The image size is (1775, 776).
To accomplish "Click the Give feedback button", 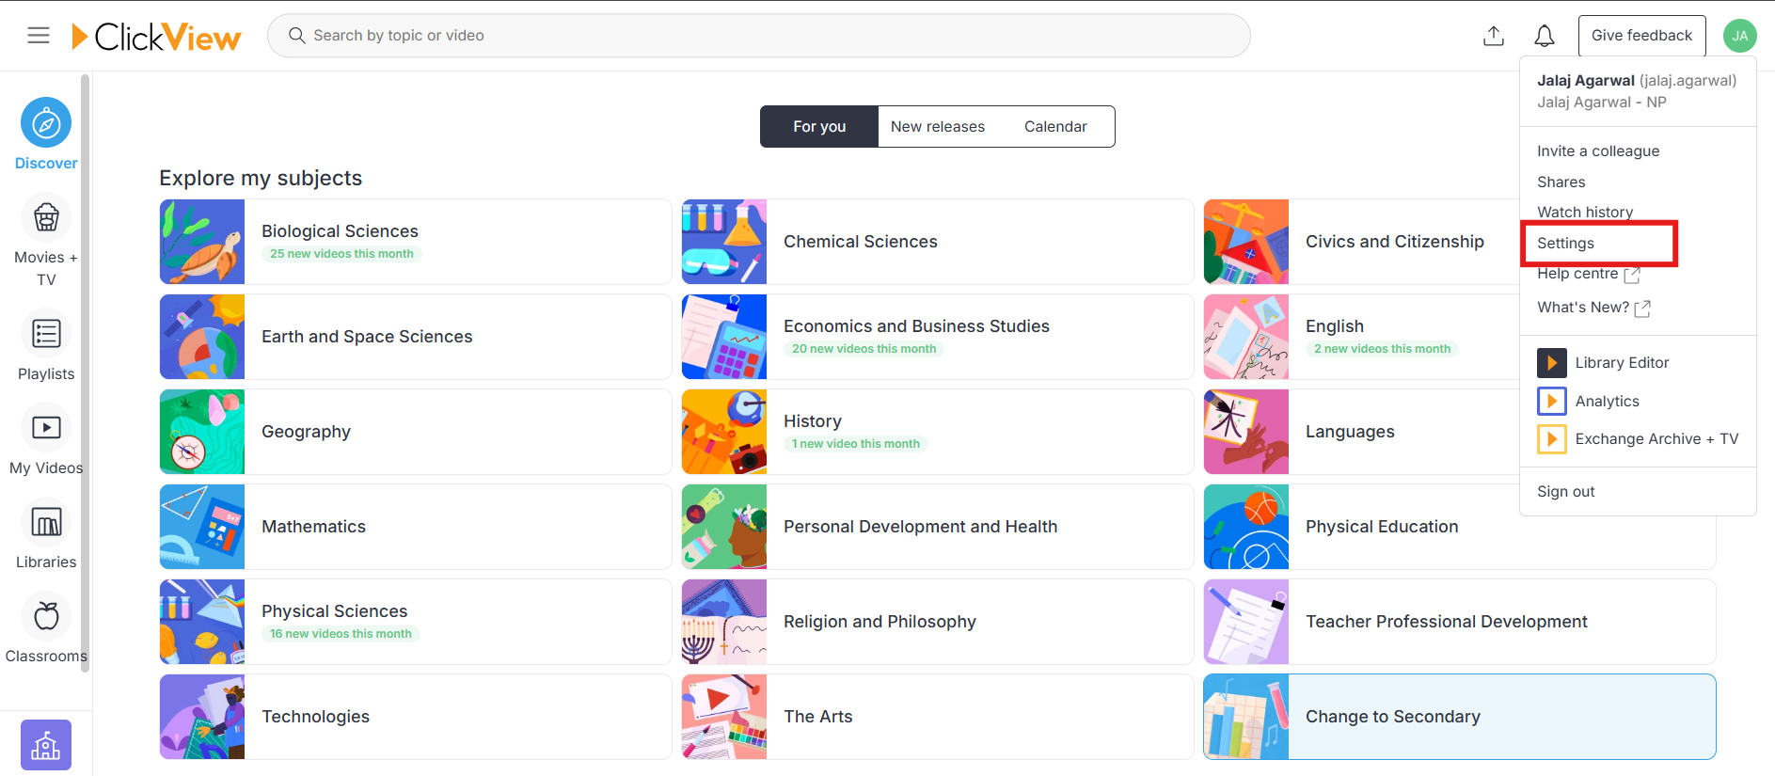I will 1641,36.
